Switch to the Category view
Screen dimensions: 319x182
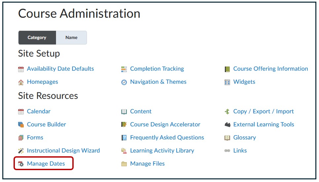coord(37,38)
